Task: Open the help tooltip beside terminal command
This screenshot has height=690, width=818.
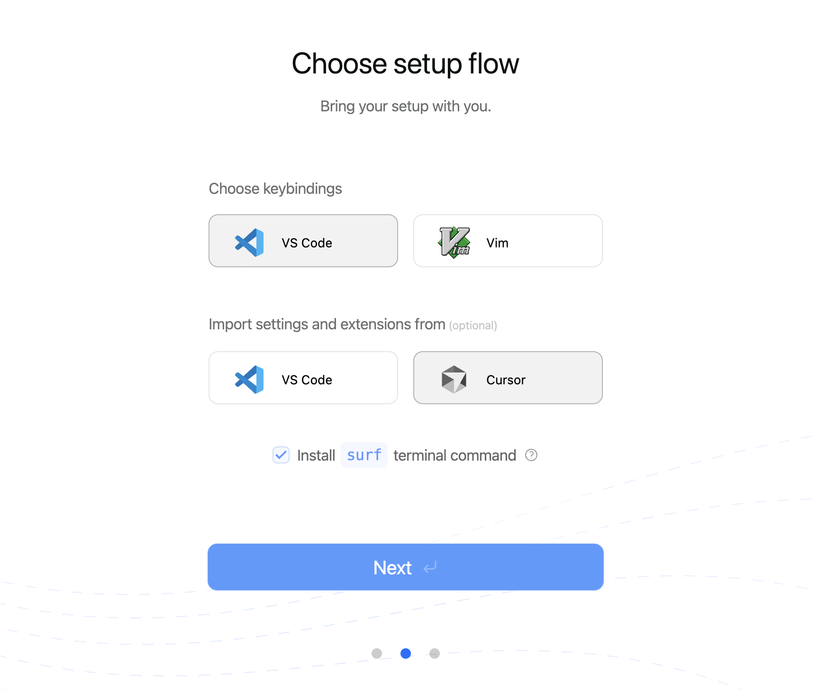Action: [531, 455]
